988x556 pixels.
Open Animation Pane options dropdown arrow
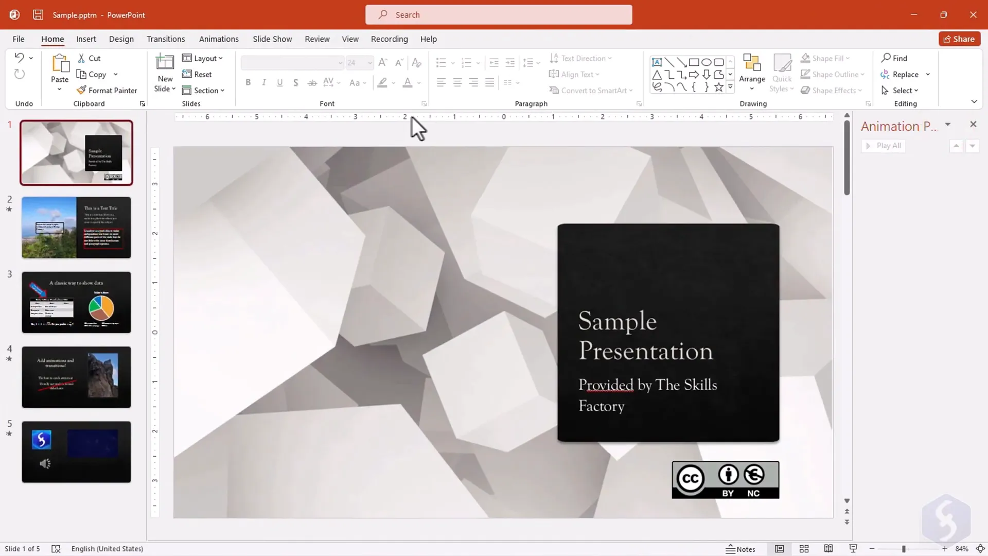(947, 125)
